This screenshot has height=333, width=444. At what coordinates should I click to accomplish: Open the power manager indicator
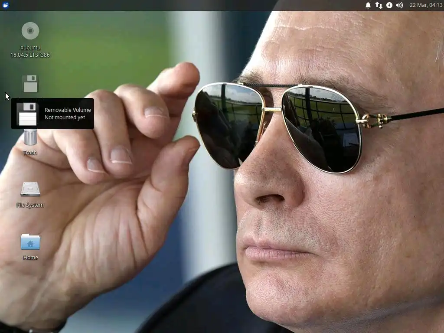[389, 5]
